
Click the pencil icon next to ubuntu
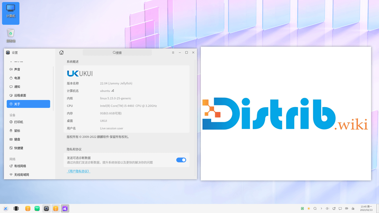click(113, 91)
